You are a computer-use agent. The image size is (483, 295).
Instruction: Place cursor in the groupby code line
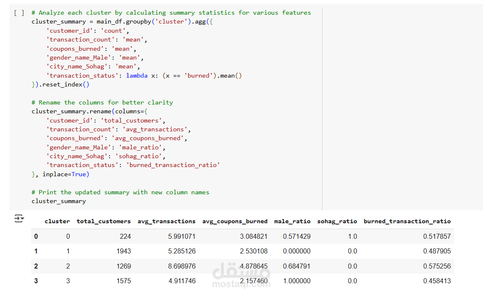tap(130, 22)
